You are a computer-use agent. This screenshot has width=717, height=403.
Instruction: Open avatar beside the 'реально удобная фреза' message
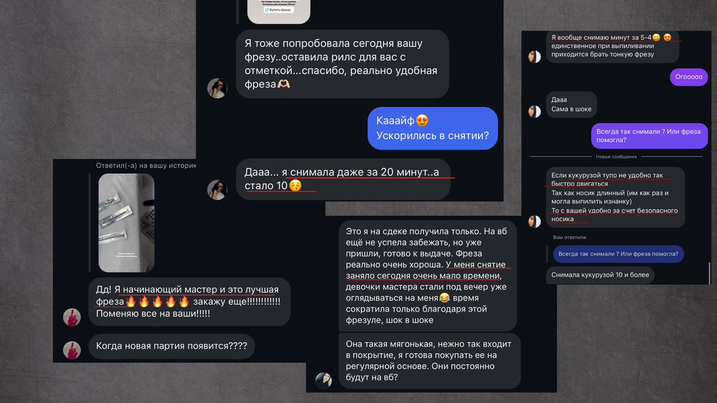[x=217, y=88]
